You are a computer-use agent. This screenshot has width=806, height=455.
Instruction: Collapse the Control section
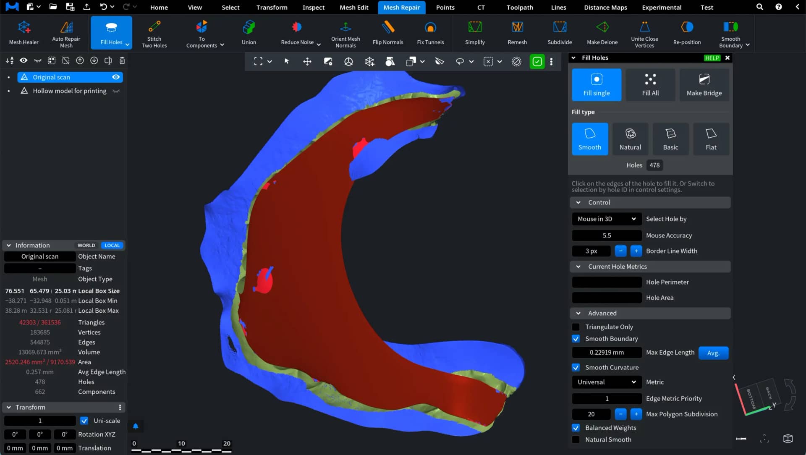click(578, 202)
